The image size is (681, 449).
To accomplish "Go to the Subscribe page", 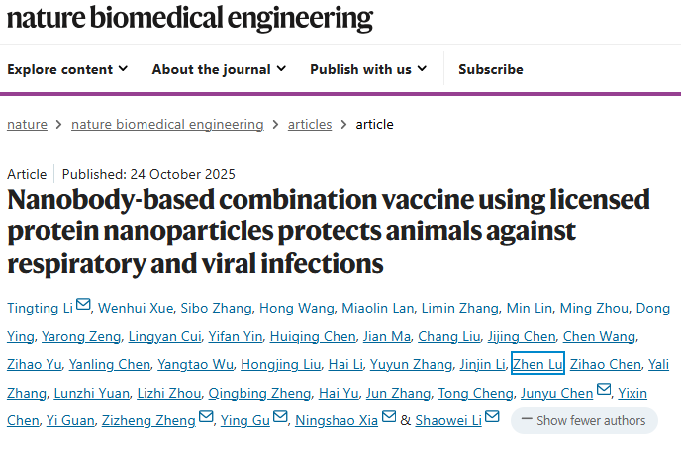I will coord(491,69).
